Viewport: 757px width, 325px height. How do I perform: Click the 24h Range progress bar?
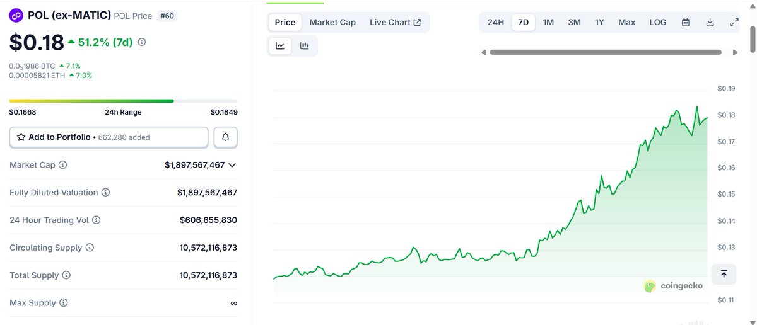tap(124, 101)
